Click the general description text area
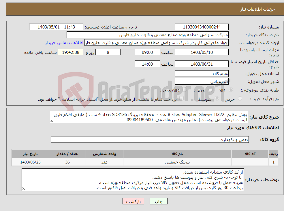 pyautogui.click(x=149, y=117)
